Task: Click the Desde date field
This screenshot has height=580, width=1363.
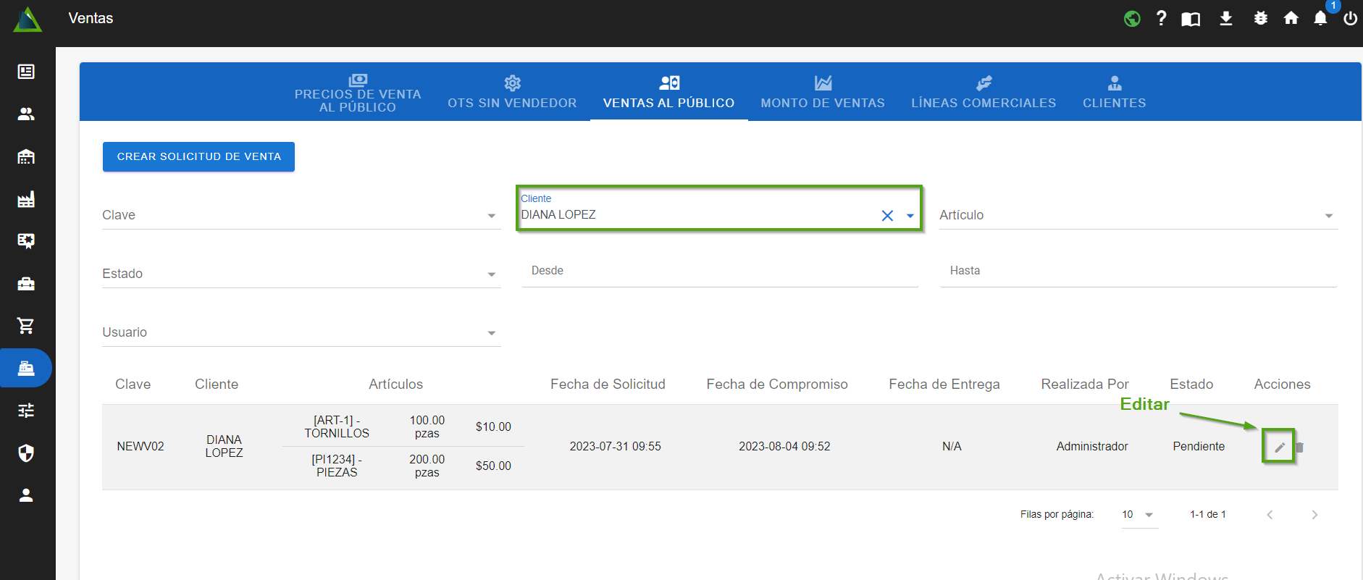Action: (x=719, y=272)
